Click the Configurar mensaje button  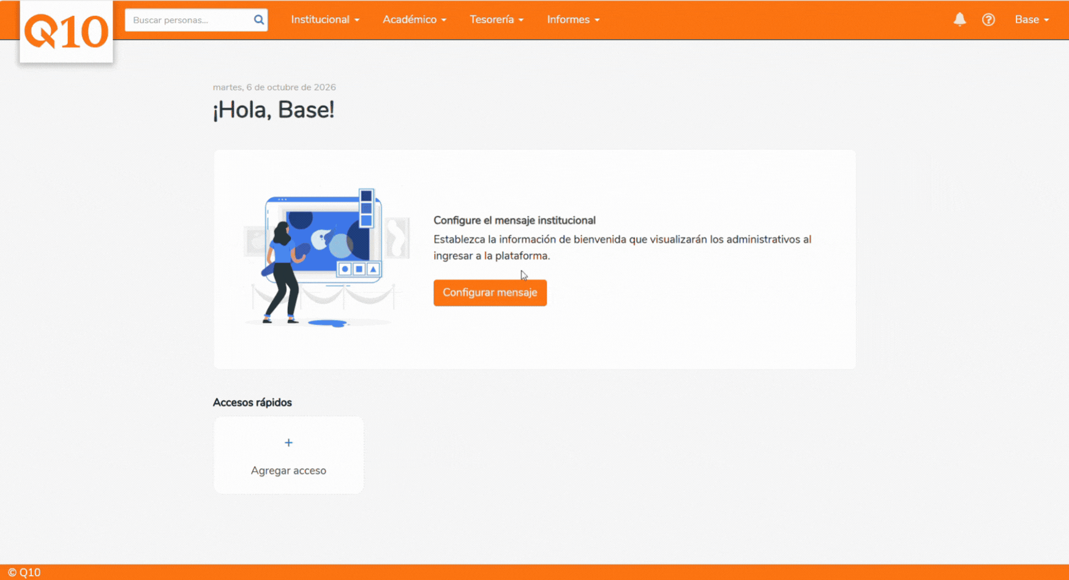(x=490, y=292)
